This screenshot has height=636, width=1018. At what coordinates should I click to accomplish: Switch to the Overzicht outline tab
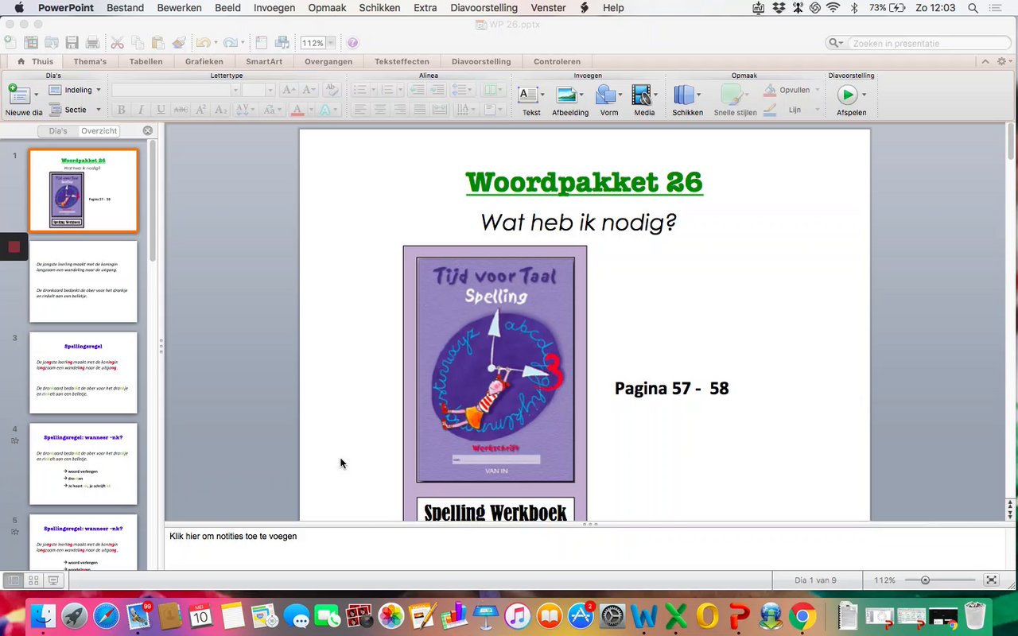[99, 130]
